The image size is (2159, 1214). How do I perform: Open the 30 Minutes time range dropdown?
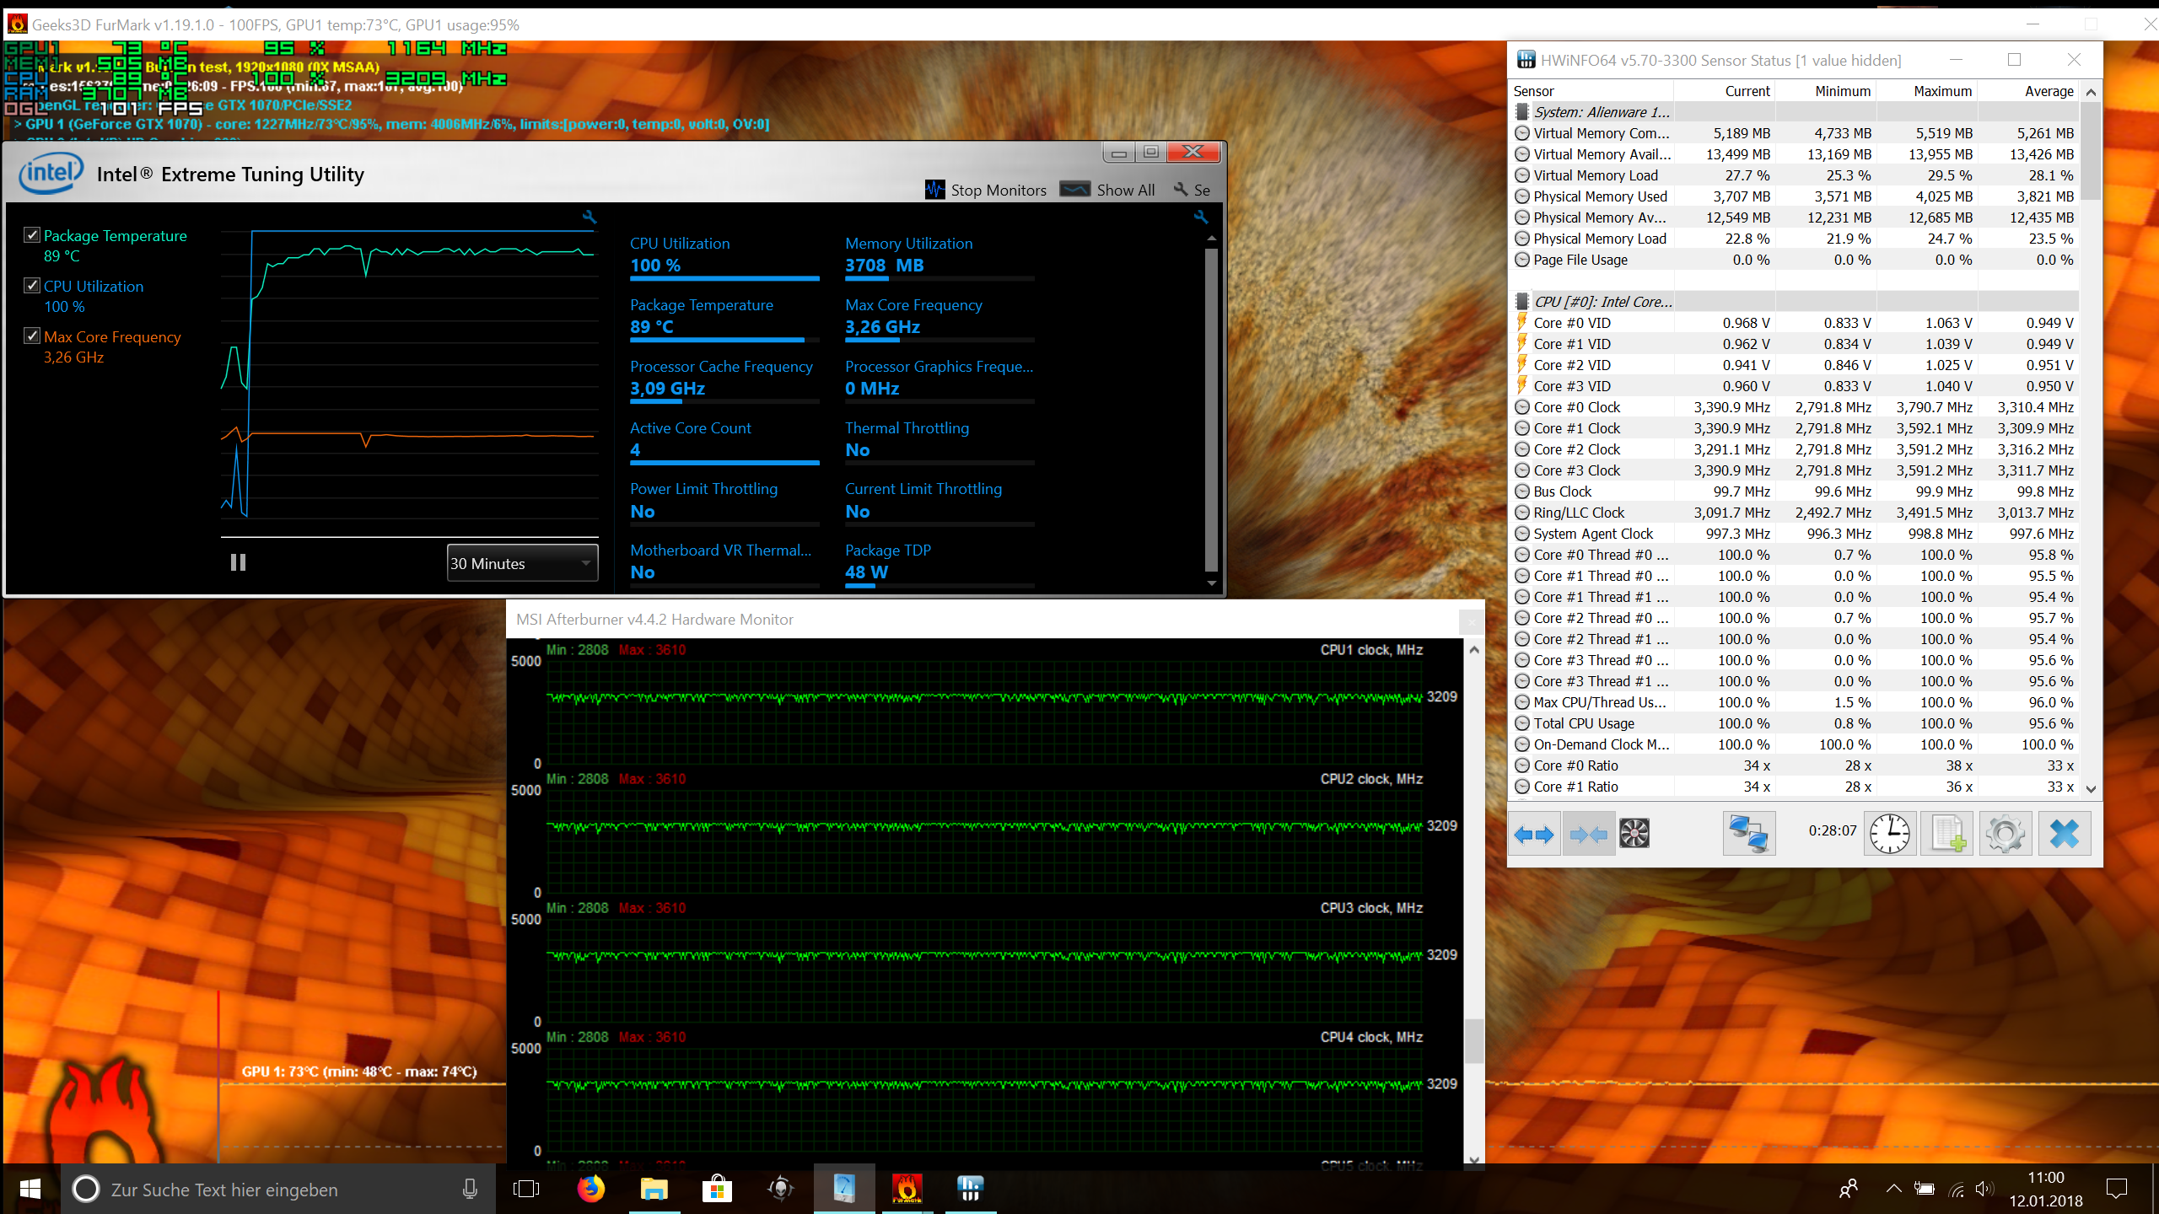522,563
